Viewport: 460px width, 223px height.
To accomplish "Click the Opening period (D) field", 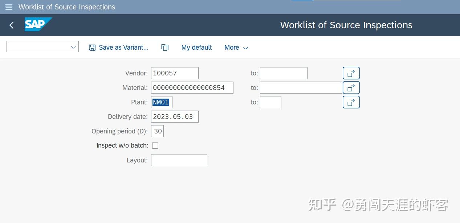I will click(x=157, y=131).
